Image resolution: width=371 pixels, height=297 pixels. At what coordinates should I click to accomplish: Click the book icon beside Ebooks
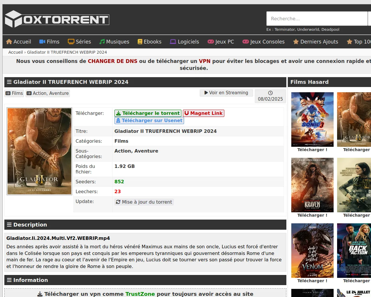click(x=140, y=42)
